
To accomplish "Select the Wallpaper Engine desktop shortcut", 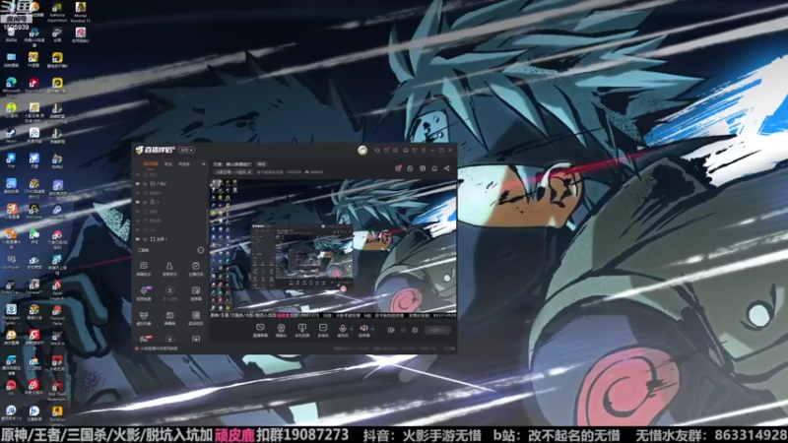I will (11, 313).
